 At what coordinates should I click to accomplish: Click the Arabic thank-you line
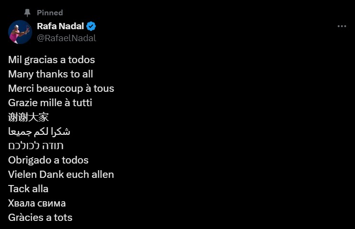click(39, 131)
